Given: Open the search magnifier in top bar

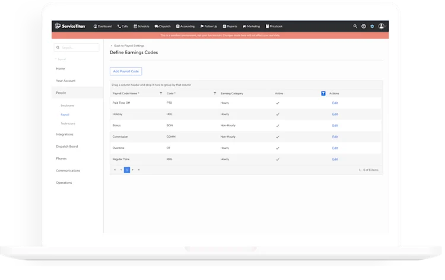Looking at the screenshot, I should coord(355,26).
